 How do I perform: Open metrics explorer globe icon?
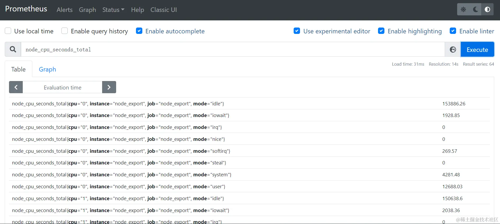click(x=453, y=50)
